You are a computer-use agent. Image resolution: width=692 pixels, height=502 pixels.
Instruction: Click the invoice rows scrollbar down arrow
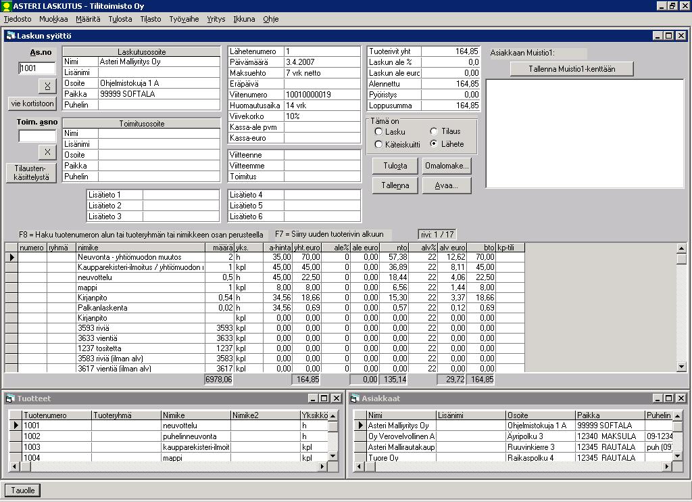[681, 367]
